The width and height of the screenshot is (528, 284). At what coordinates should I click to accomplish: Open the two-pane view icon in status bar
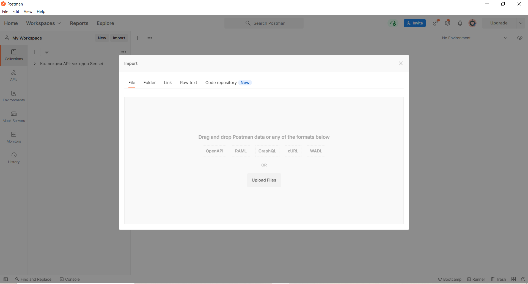coord(513,279)
